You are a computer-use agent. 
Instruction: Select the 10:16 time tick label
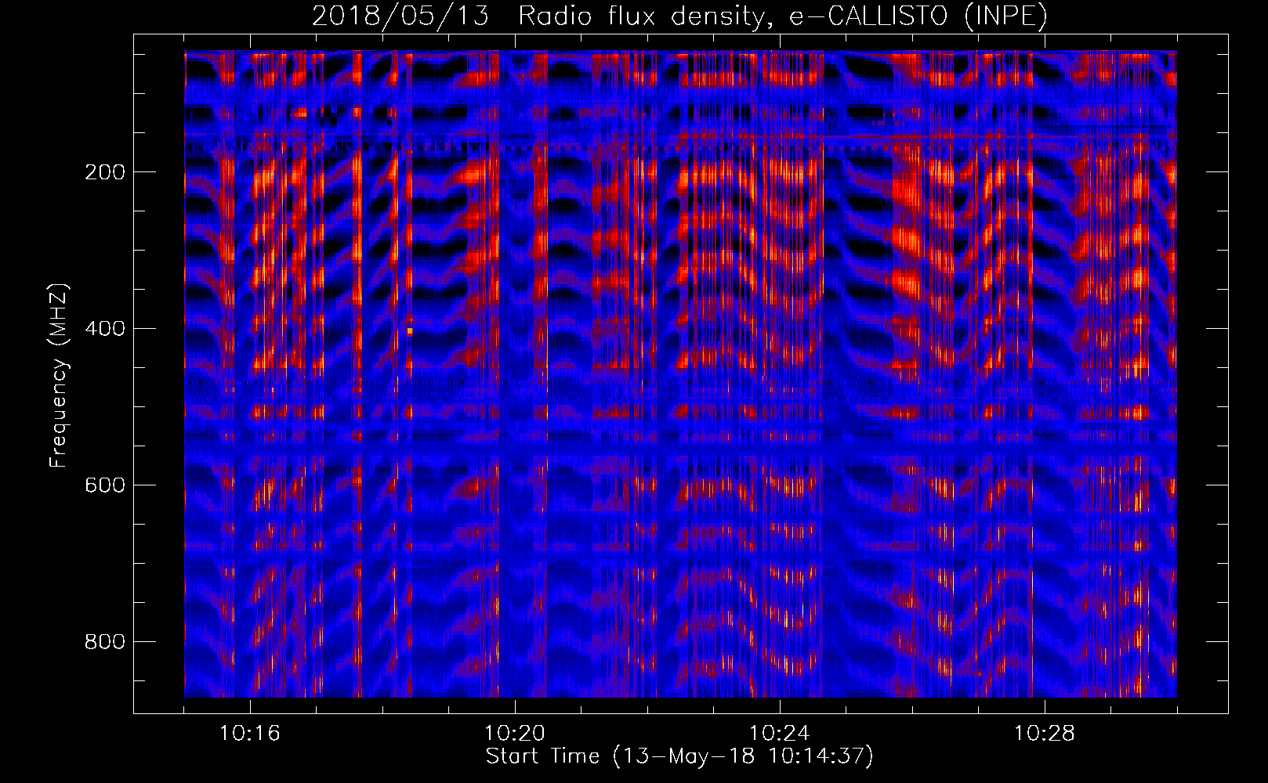[249, 734]
